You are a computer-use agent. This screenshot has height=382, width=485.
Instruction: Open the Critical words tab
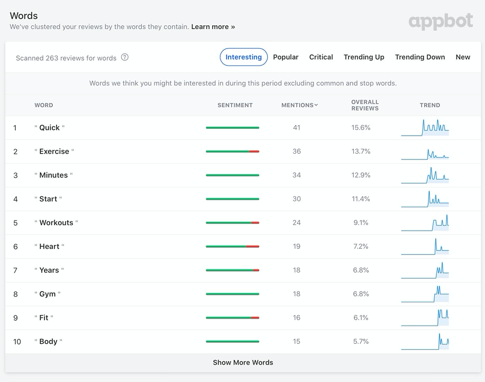pyautogui.click(x=321, y=57)
